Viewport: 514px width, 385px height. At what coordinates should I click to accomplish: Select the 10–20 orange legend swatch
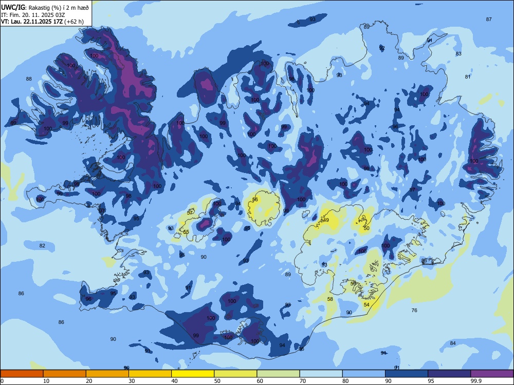coord(65,374)
